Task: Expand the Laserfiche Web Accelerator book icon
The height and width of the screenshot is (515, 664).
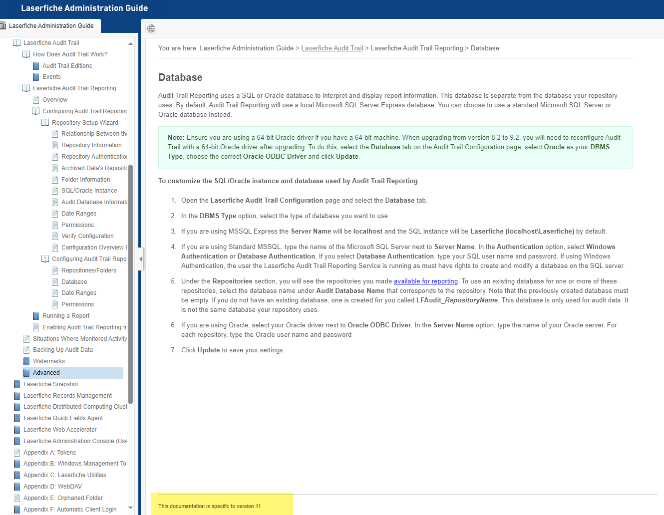Action: [17, 430]
